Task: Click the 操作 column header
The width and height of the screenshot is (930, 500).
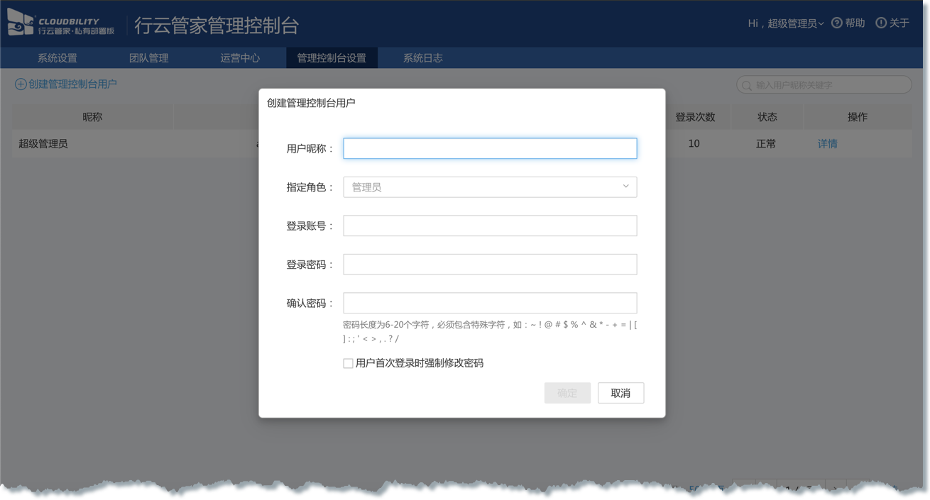Action: (858, 117)
